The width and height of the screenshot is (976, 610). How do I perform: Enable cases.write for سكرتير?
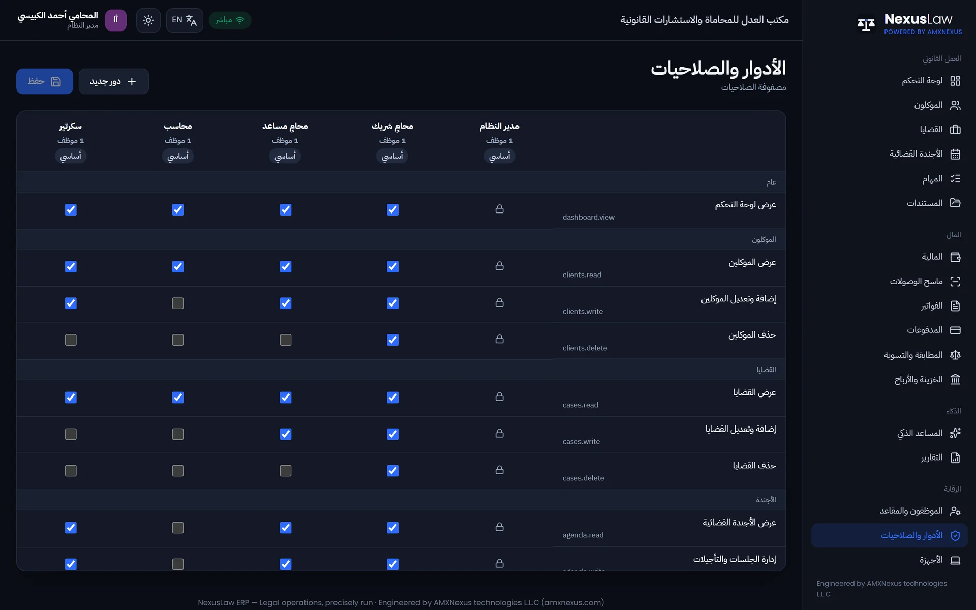click(71, 434)
